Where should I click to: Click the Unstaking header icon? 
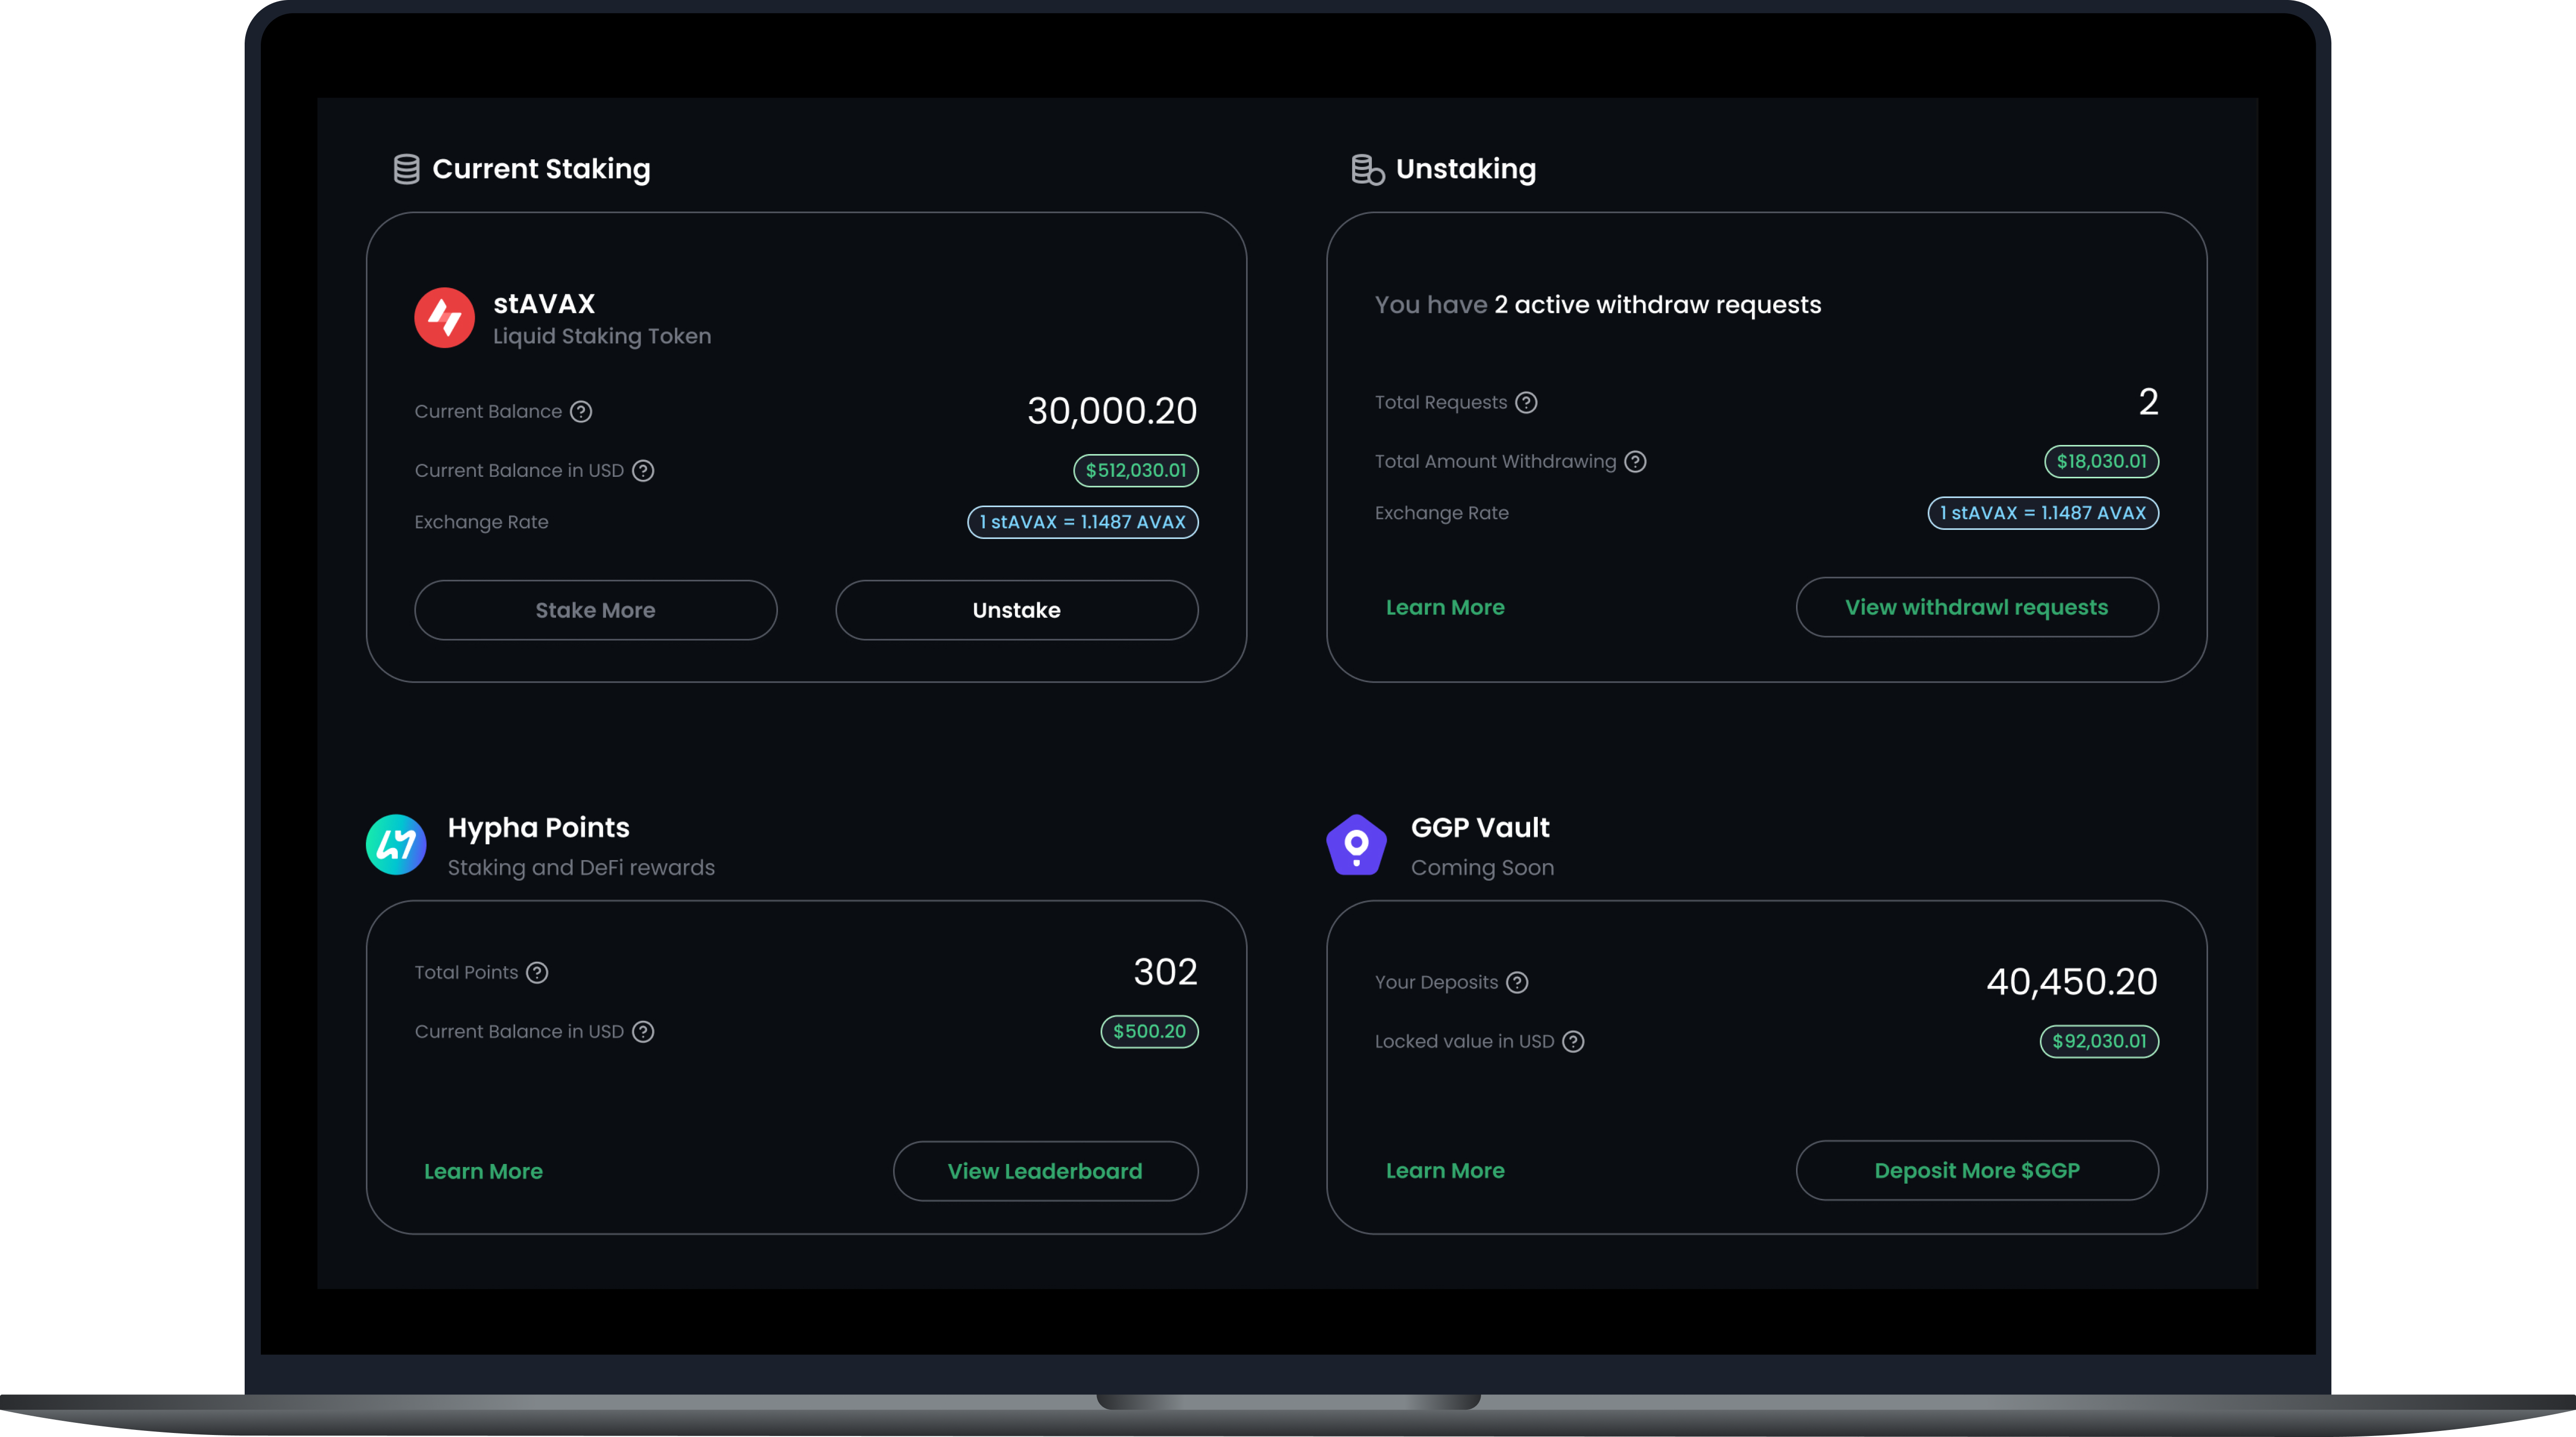tap(1367, 169)
